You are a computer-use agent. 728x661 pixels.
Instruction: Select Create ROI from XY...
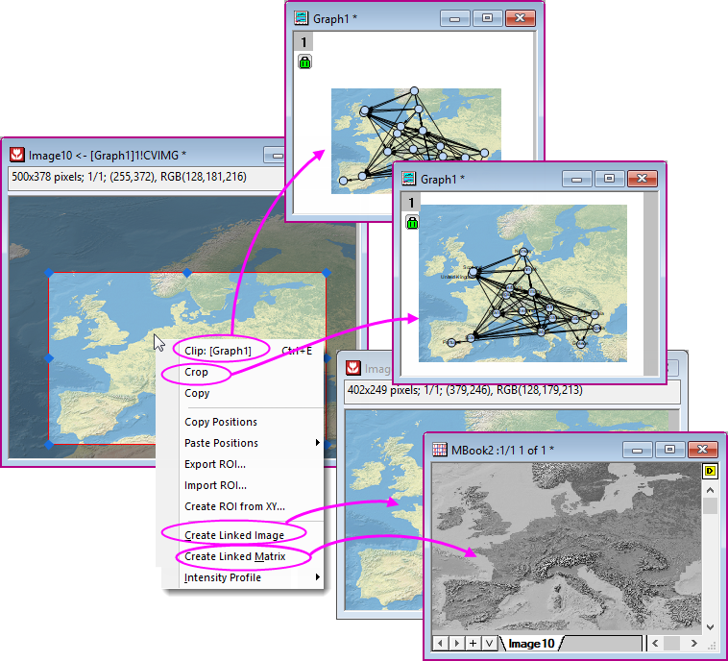click(x=234, y=506)
